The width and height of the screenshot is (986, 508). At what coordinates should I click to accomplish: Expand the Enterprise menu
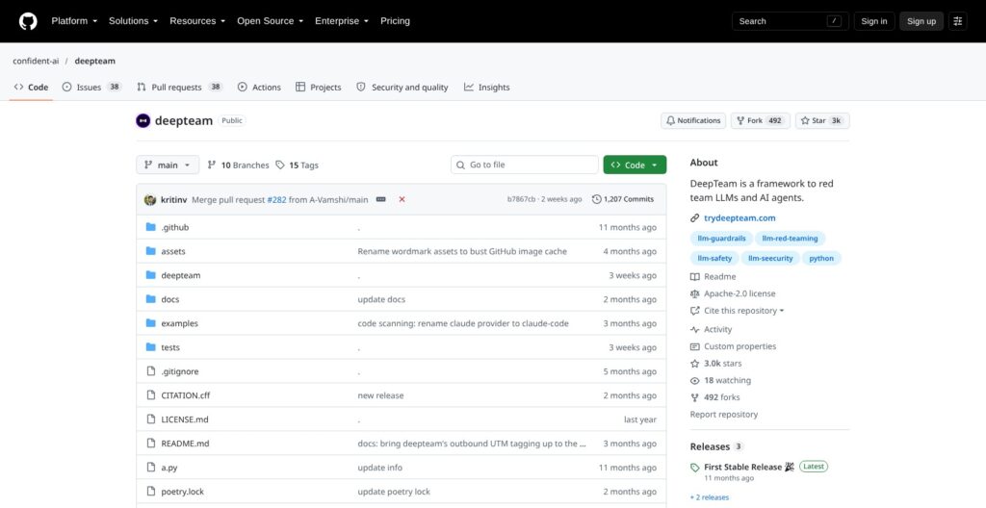342,21
